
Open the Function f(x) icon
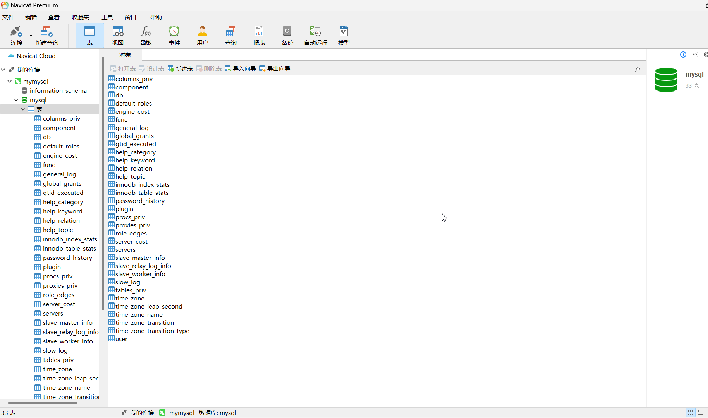point(146,36)
